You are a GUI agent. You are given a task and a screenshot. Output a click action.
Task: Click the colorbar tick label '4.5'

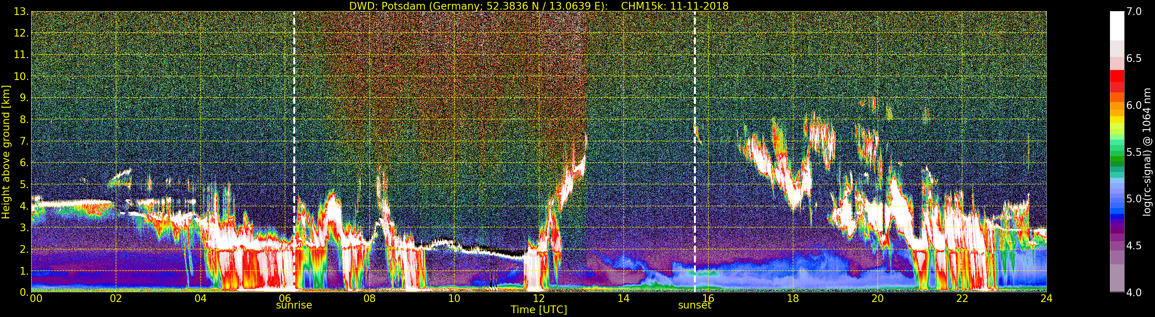click(1134, 246)
